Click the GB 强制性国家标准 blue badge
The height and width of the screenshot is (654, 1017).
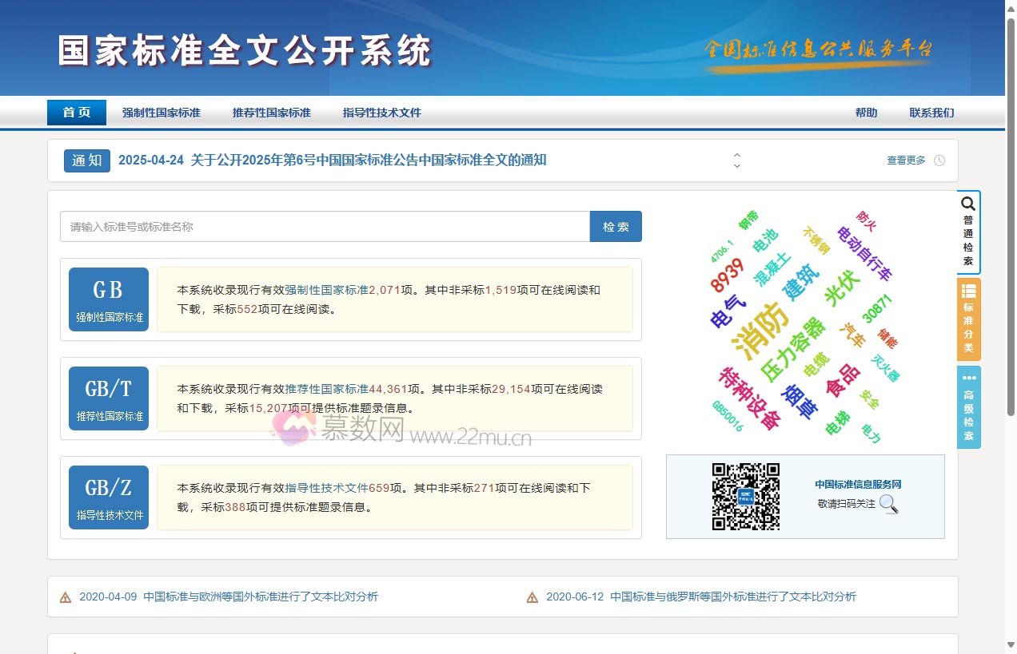click(x=108, y=299)
